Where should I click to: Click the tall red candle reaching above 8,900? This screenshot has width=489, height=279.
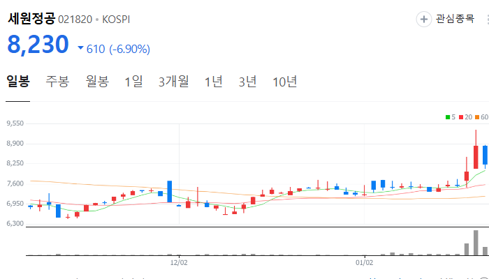(x=476, y=149)
